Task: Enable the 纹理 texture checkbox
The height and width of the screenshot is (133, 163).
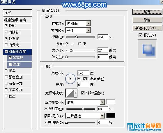Action: pyautogui.click(x=10, y=64)
